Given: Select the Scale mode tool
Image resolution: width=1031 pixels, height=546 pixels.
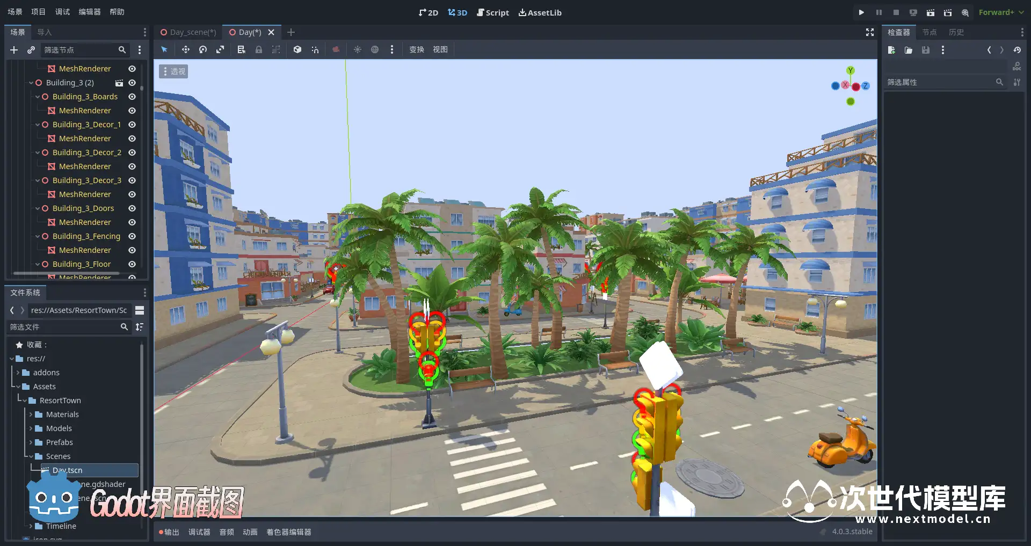Looking at the screenshot, I should coord(220,49).
